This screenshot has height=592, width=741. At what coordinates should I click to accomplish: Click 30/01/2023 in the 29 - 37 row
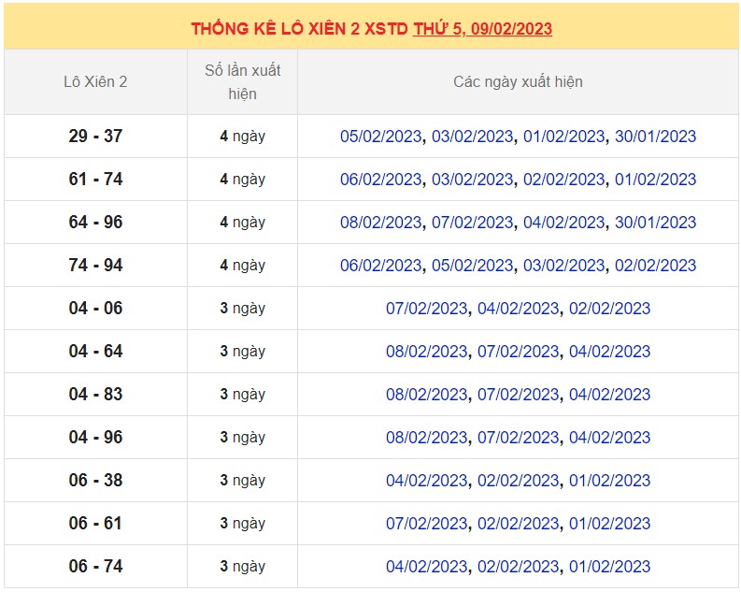click(655, 137)
